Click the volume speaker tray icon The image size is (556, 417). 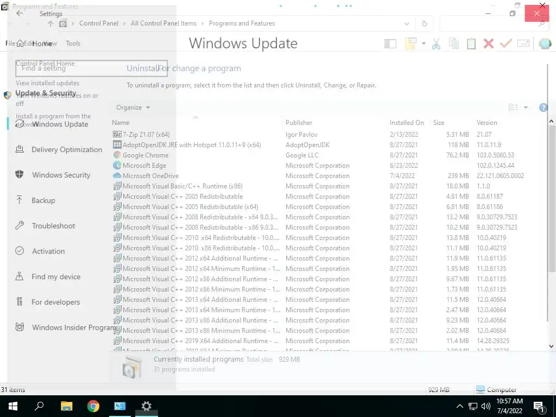pos(485,406)
